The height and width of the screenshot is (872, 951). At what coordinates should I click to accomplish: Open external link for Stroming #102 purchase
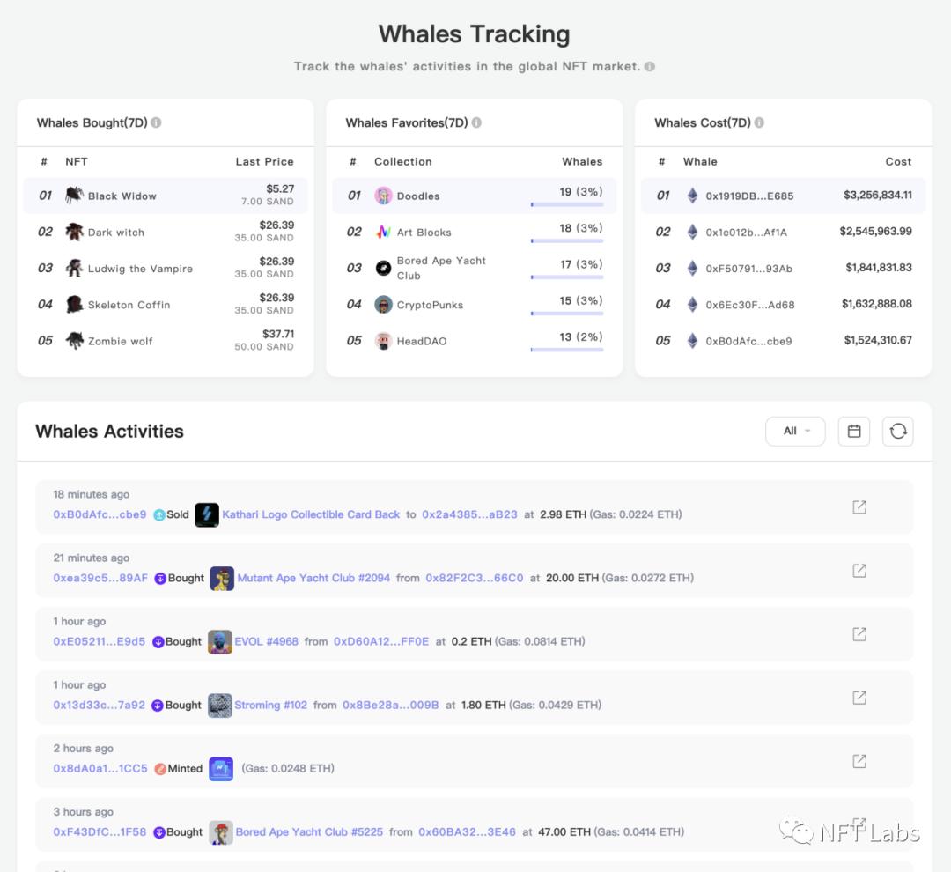[859, 698]
